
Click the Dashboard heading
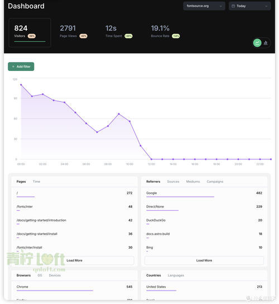pyautogui.click(x=26, y=6)
